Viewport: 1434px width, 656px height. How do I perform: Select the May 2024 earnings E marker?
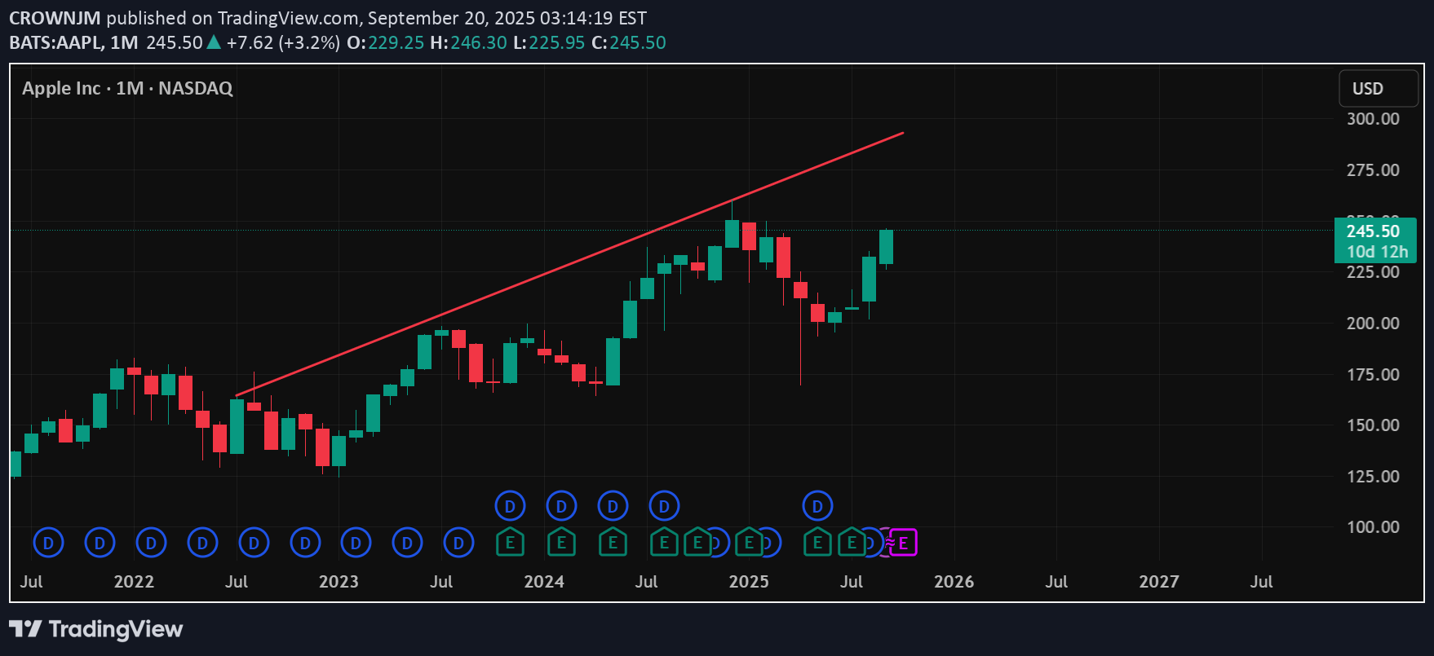click(x=613, y=542)
